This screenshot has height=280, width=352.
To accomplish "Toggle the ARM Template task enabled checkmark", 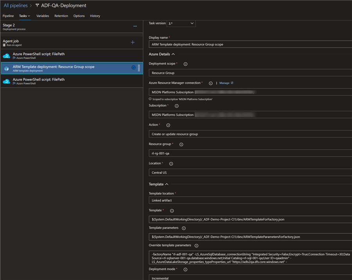I will [x=133, y=68].
